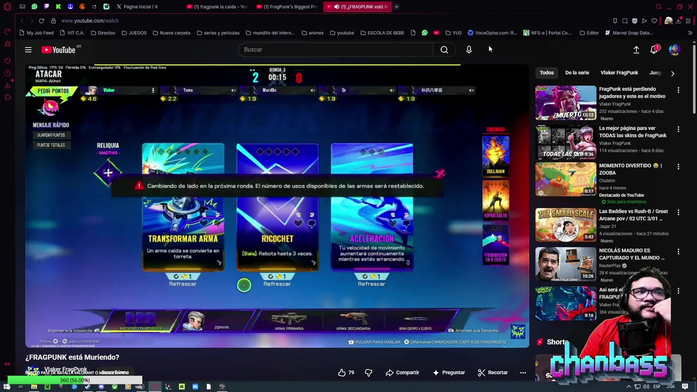Open 'La mejor página para ver TODAS las skins' thumbnail
This screenshot has width=697, height=392.
[x=566, y=142]
